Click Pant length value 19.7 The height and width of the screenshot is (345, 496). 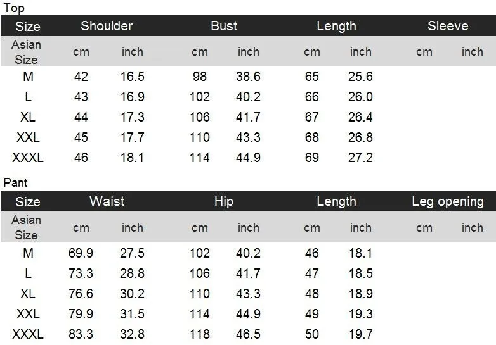[x=360, y=334]
